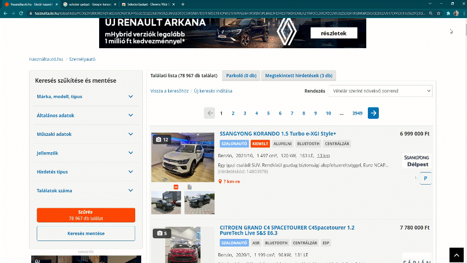Click the KIEMELT tag on Korando
This screenshot has width=467, height=263.
(260, 144)
